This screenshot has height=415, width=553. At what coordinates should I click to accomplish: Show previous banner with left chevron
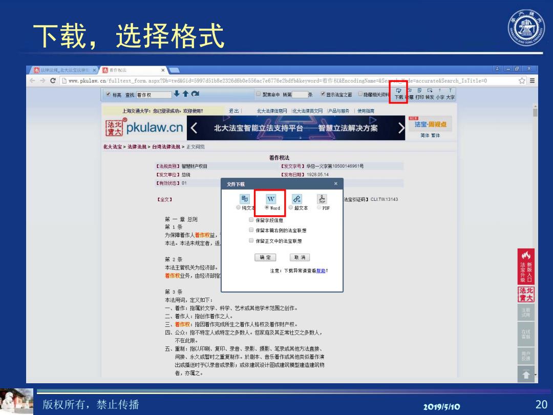(x=194, y=128)
